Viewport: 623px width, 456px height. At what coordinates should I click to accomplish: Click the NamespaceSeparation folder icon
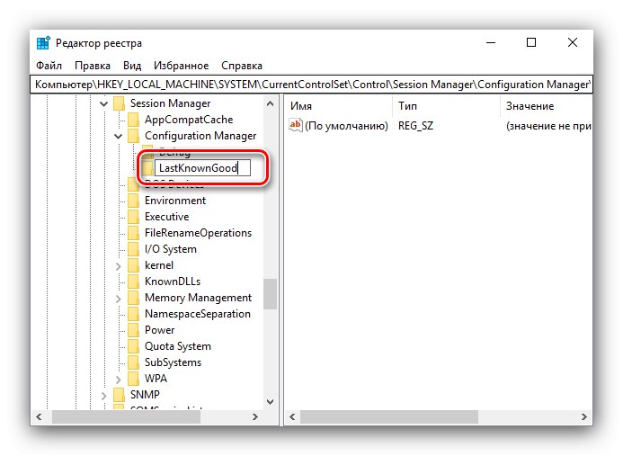[x=133, y=315]
